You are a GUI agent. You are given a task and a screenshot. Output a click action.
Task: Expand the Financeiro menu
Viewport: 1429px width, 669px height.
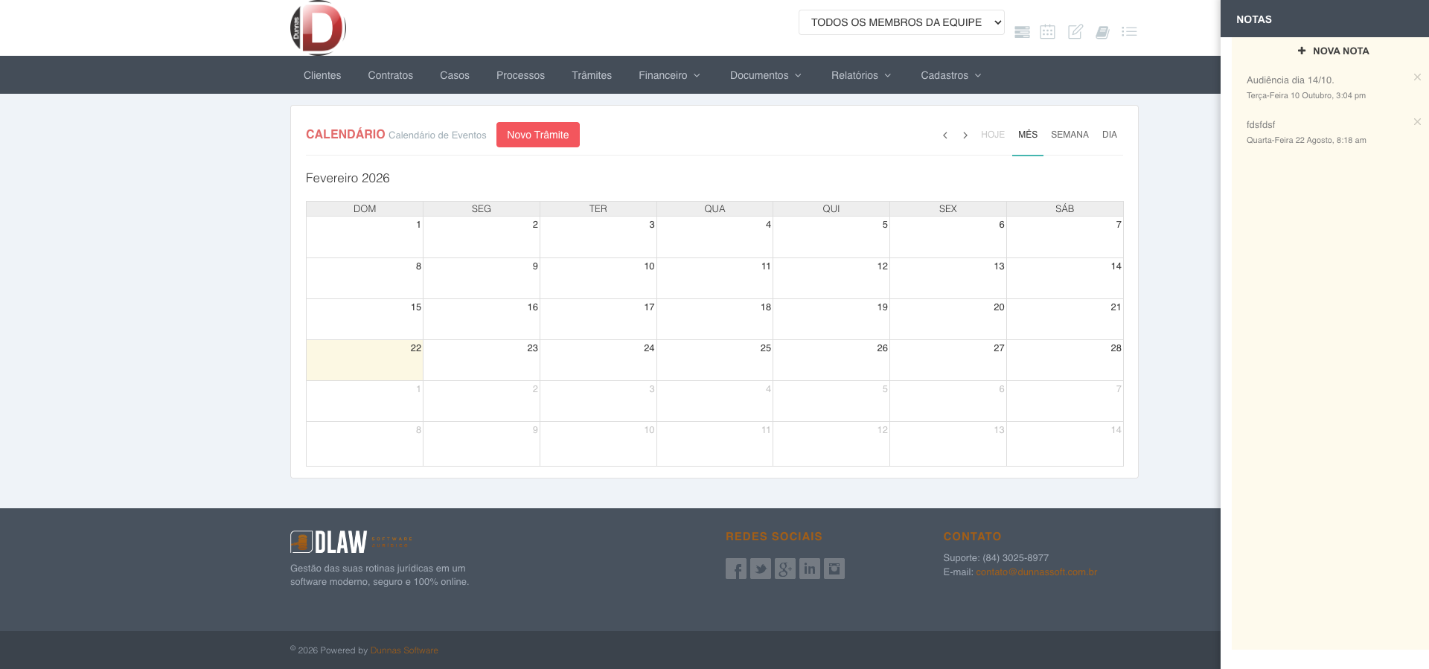point(669,75)
